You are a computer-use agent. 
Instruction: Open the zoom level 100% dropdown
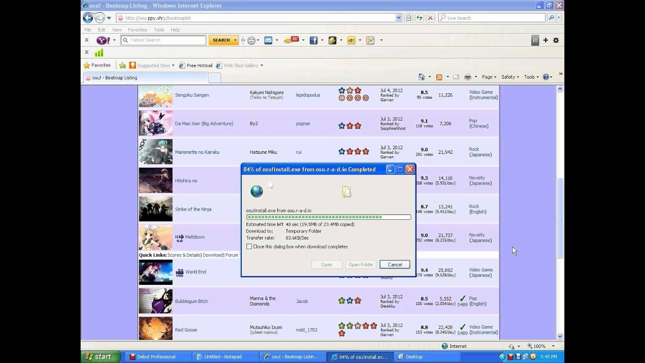553,346
